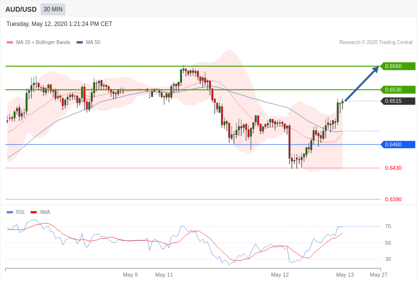
Task: Click the May 9 date axis label
Action: tap(130, 275)
